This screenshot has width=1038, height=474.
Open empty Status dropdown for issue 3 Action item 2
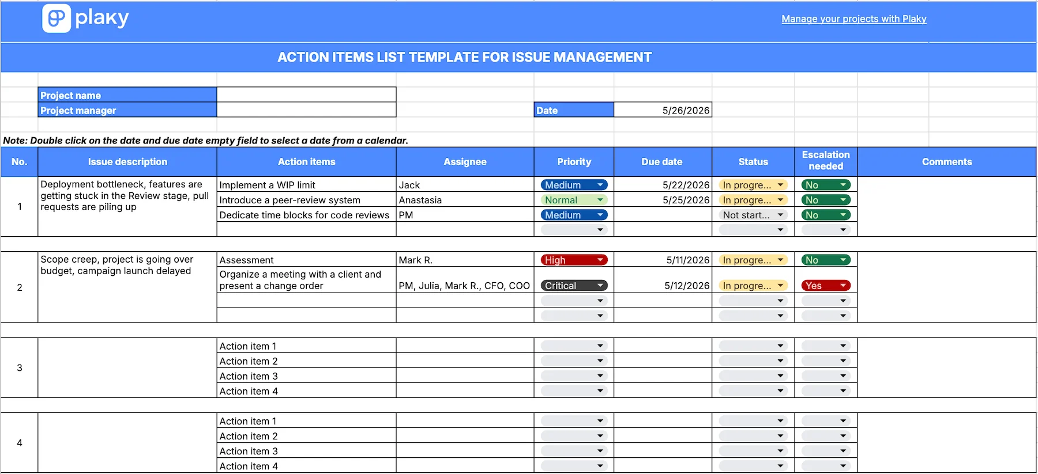point(753,361)
